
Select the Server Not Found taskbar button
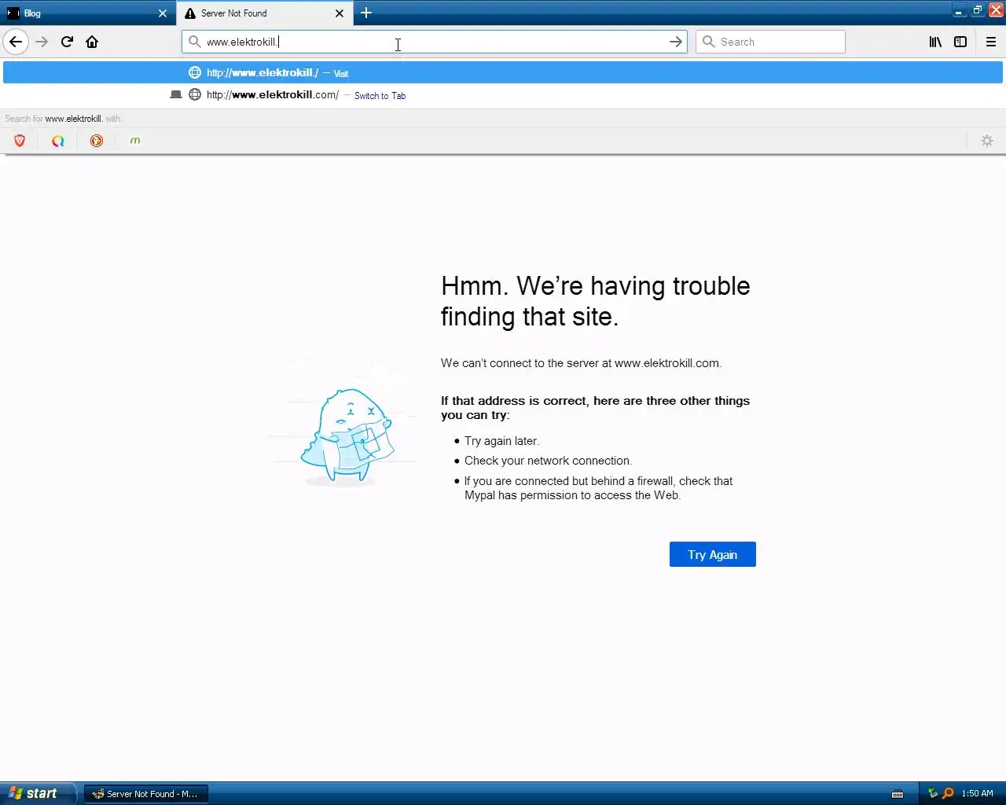pos(146,794)
